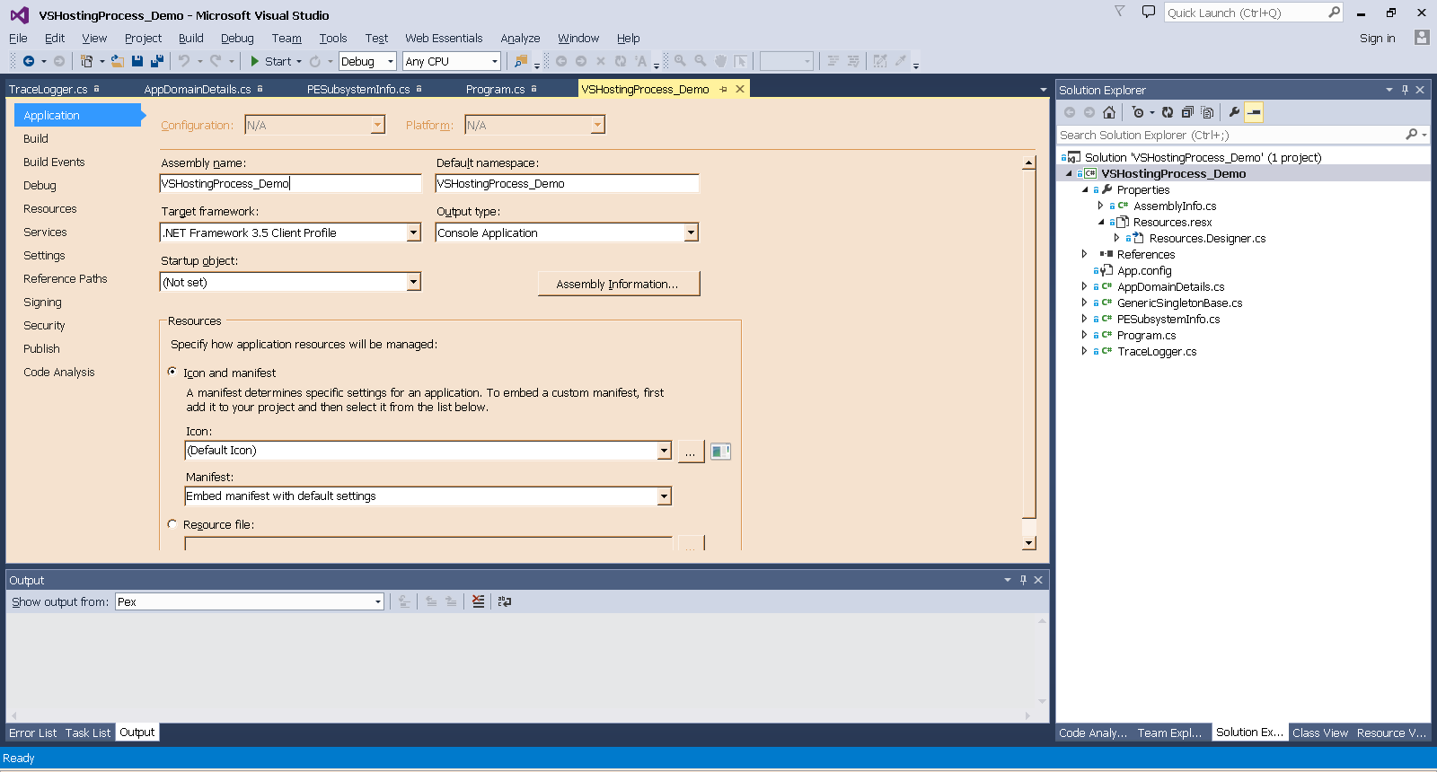This screenshot has height=772, width=1437.
Task: Click the Default namespace text field
Action: (x=567, y=183)
